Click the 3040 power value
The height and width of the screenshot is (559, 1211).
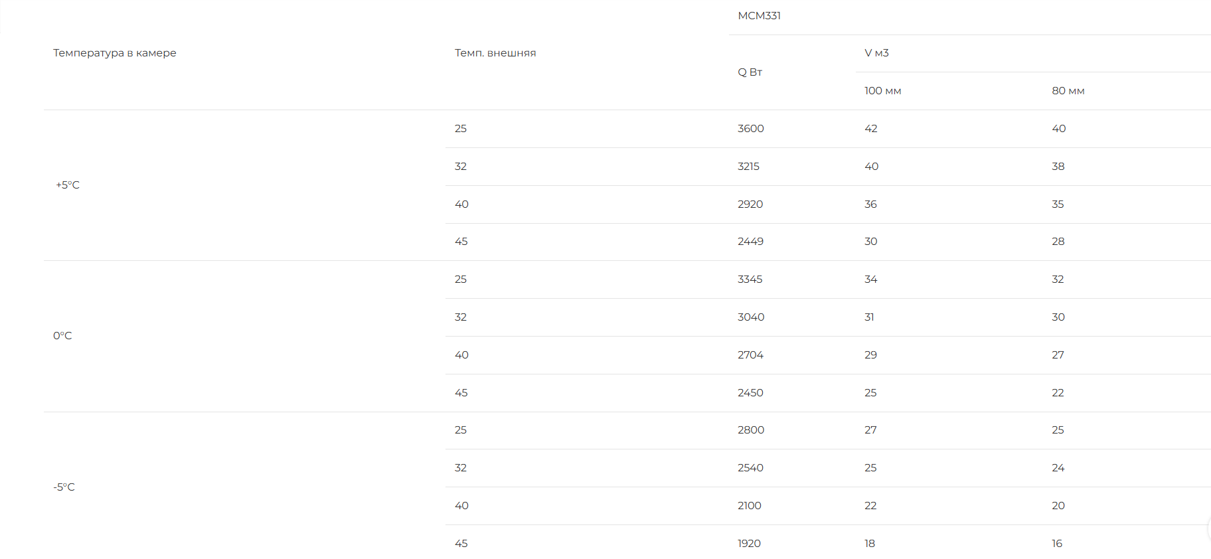[751, 317]
